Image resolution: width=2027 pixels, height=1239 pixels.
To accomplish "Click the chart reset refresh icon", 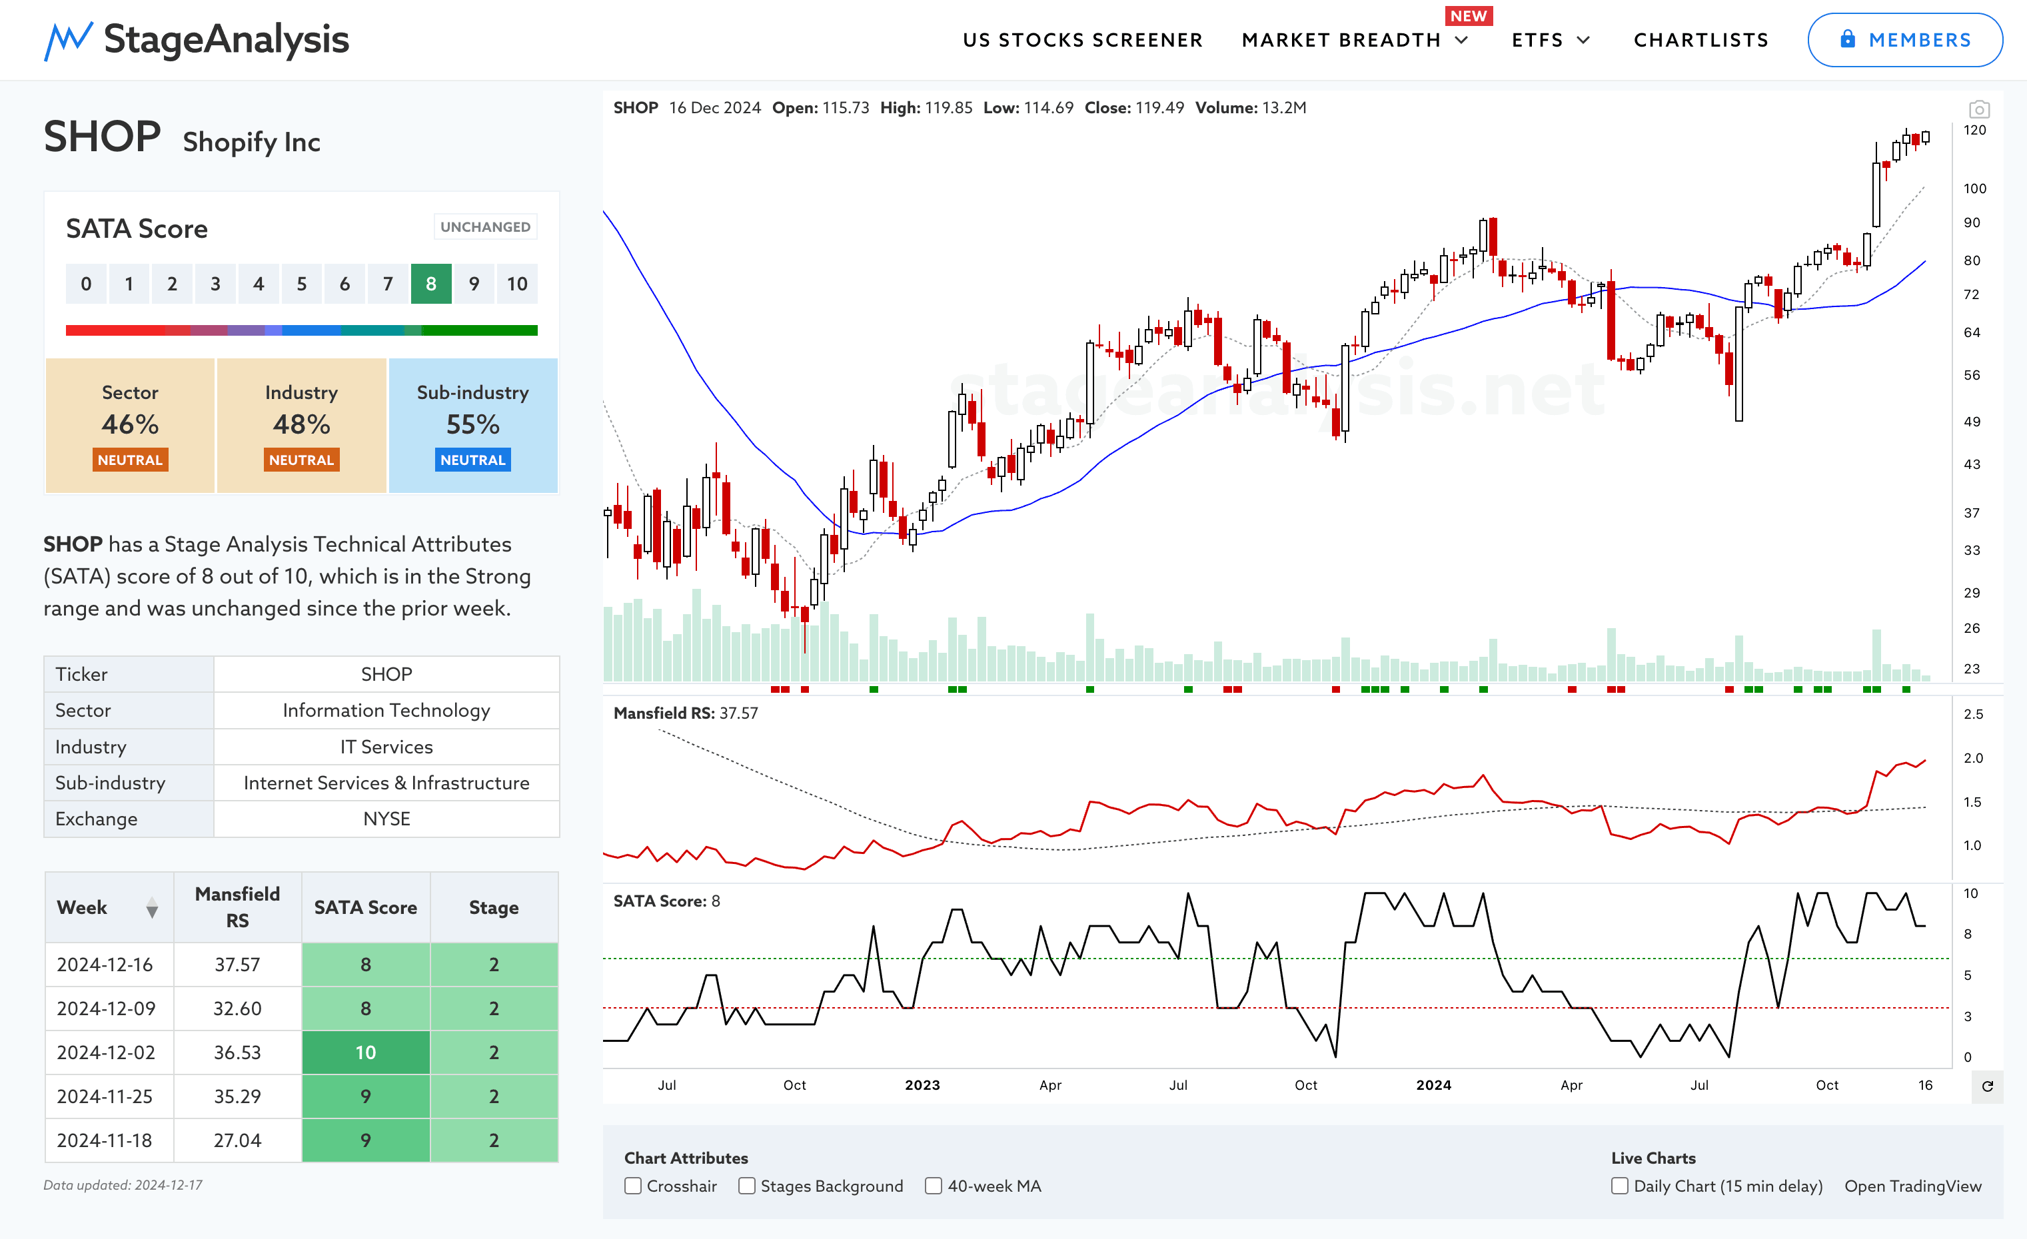I will click(1987, 1086).
